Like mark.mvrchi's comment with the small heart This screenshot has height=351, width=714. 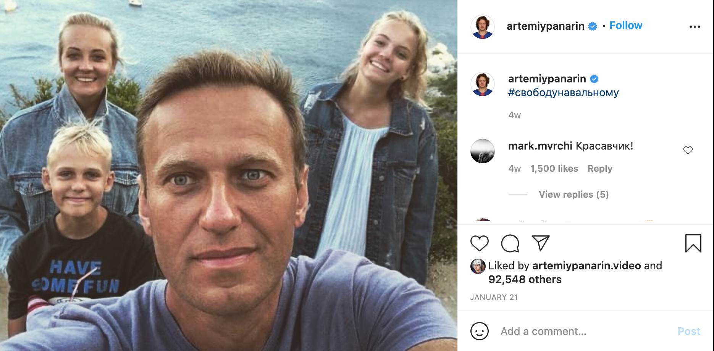[x=688, y=150]
